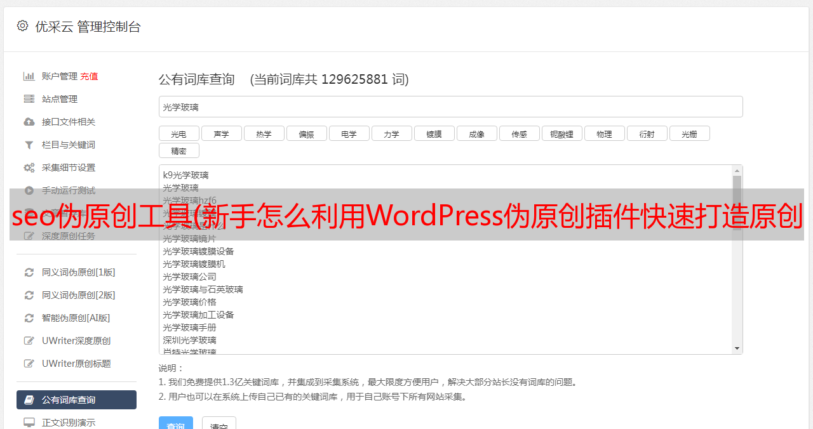813x429 pixels.
Task: Select 光学玻璃手册 in the results list
Action: [x=189, y=327]
